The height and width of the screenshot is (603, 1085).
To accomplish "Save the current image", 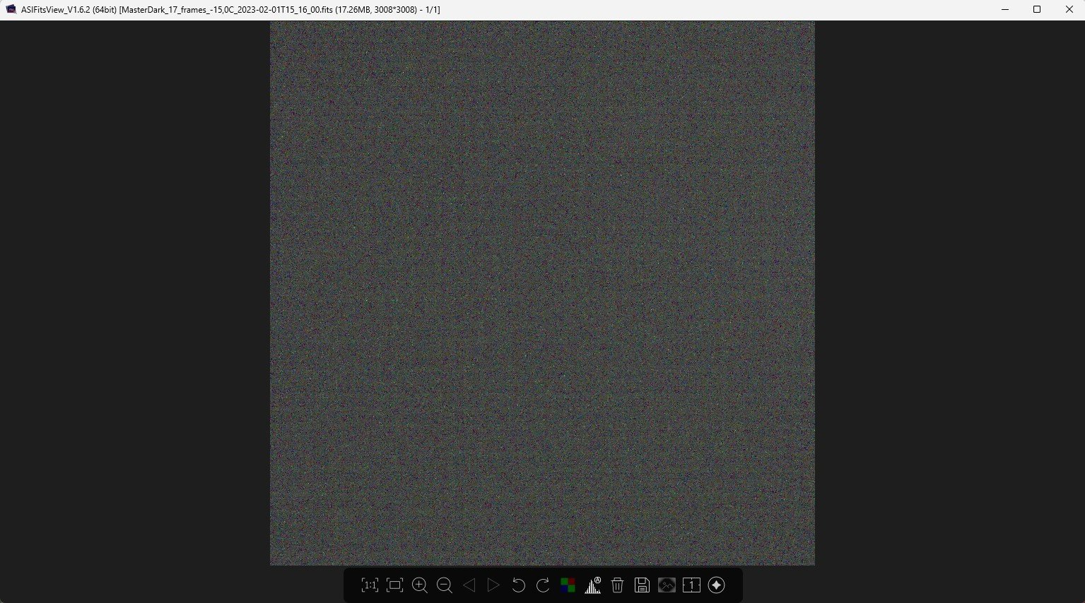I will point(642,585).
